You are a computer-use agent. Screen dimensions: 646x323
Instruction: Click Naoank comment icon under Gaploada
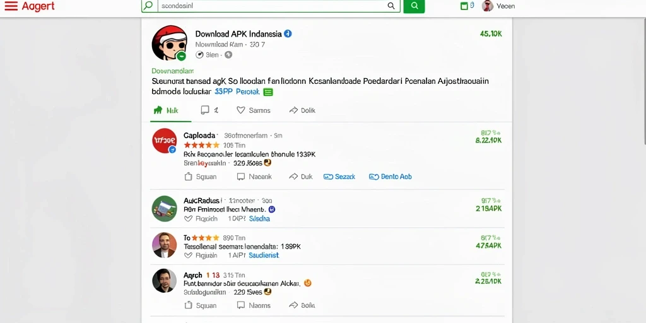pyautogui.click(x=241, y=177)
